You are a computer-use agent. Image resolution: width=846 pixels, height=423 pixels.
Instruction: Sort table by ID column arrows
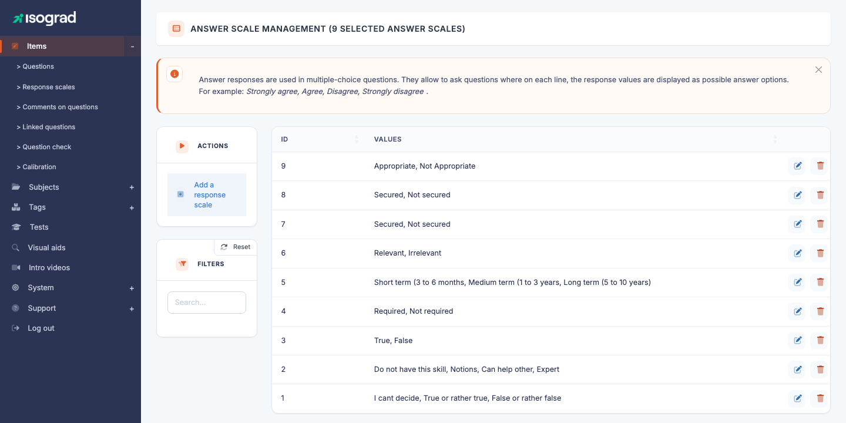(x=357, y=139)
